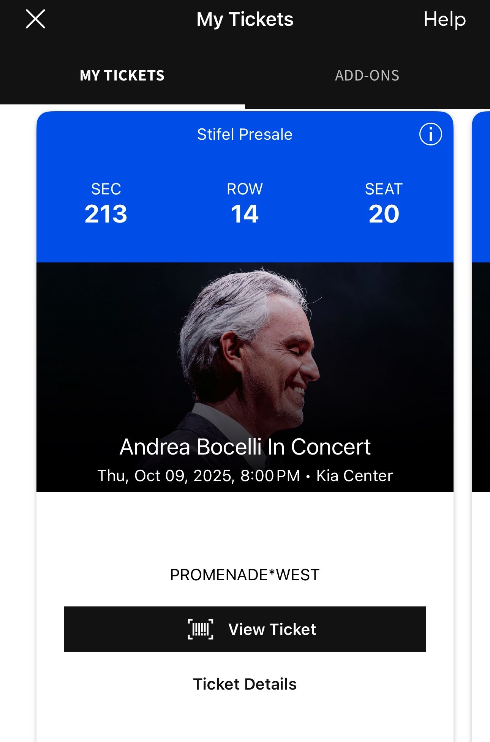490x742 pixels.
Task: Open the Ticket Details link
Action: coord(245,684)
